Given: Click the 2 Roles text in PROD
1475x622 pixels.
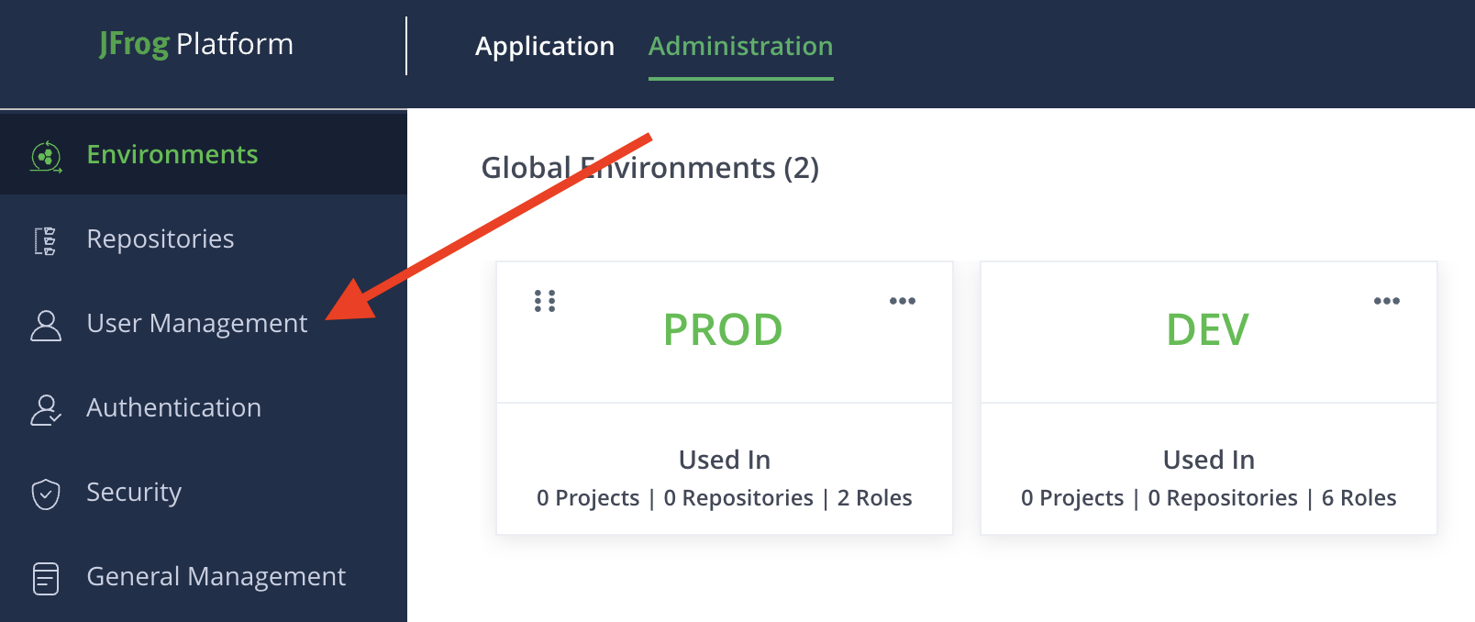Looking at the screenshot, I should (x=874, y=498).
